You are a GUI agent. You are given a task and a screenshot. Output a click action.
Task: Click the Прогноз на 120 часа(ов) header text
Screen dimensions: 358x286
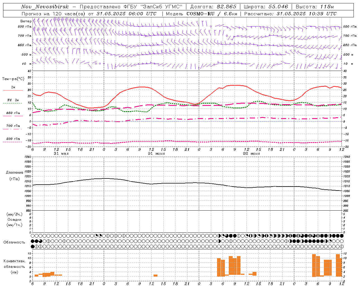(54, 14)
